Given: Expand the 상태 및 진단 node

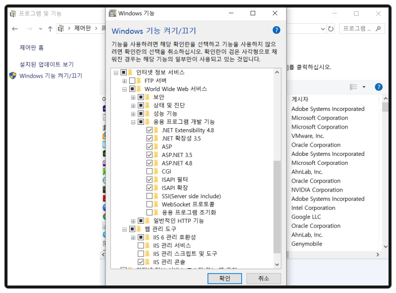Looking at the screenshot, I should 133,105.
